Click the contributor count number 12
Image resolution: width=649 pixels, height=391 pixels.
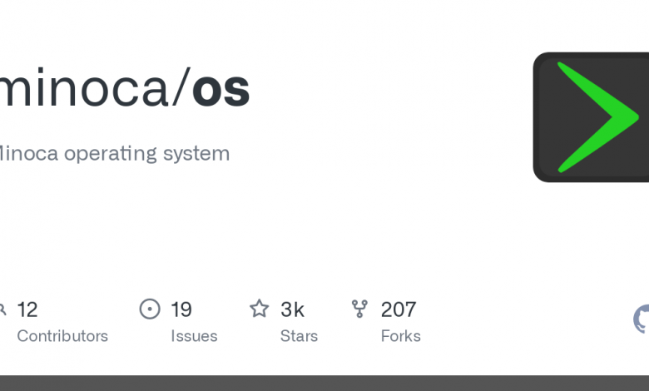(x=27, y=309)
